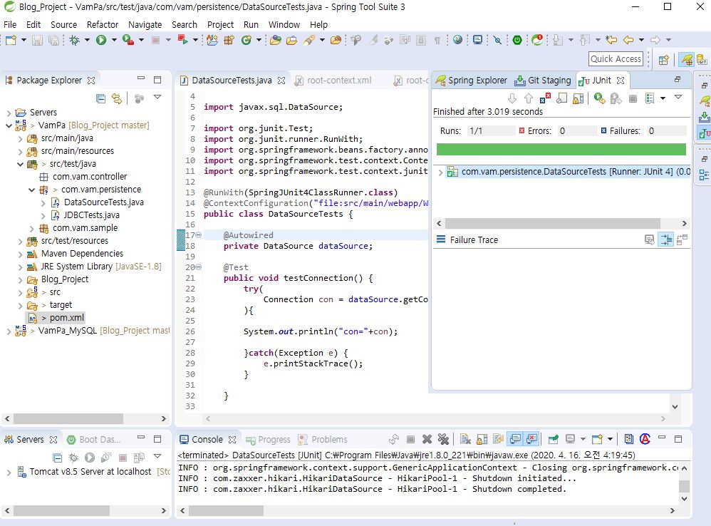The width and height of the screenshot is (711, 526).
Task: Click the Spring notification icon with red badge
Action: pos(537,40)
